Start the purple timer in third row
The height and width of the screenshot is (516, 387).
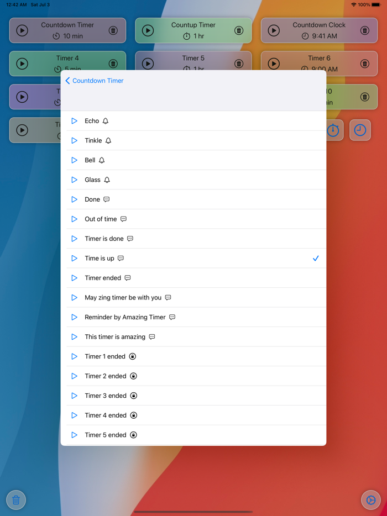click(x=22, y=97)
